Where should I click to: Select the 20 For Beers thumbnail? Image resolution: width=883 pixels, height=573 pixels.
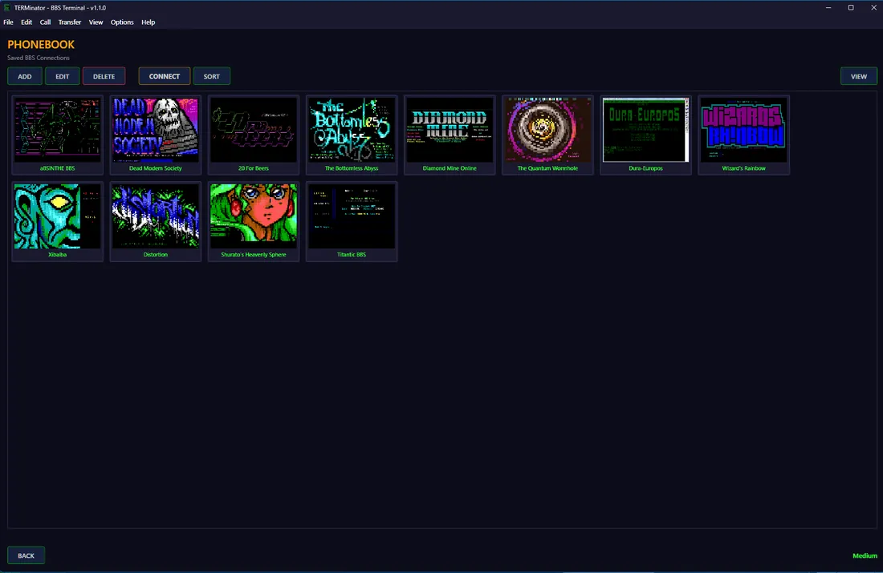254,135
